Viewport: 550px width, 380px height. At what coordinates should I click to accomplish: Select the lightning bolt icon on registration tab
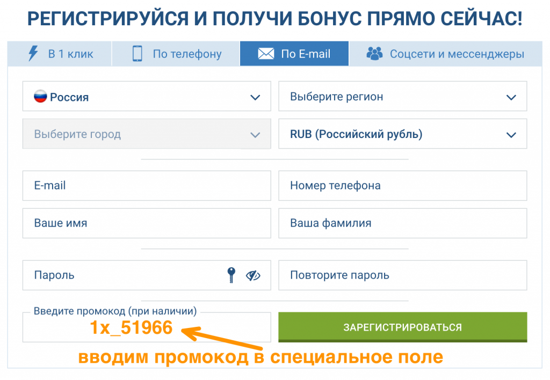[33, 54]
